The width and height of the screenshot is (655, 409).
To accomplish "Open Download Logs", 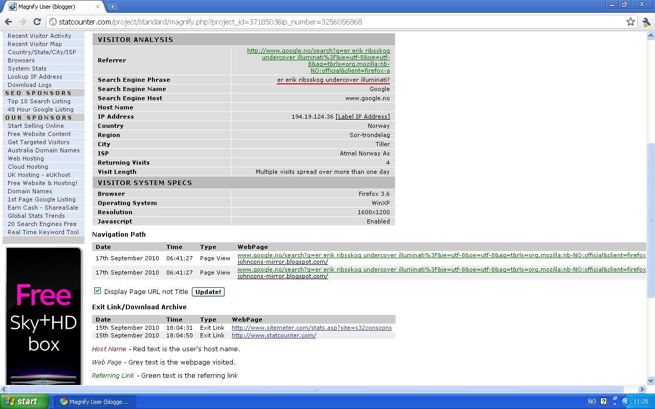I will [x=30, y=85].
